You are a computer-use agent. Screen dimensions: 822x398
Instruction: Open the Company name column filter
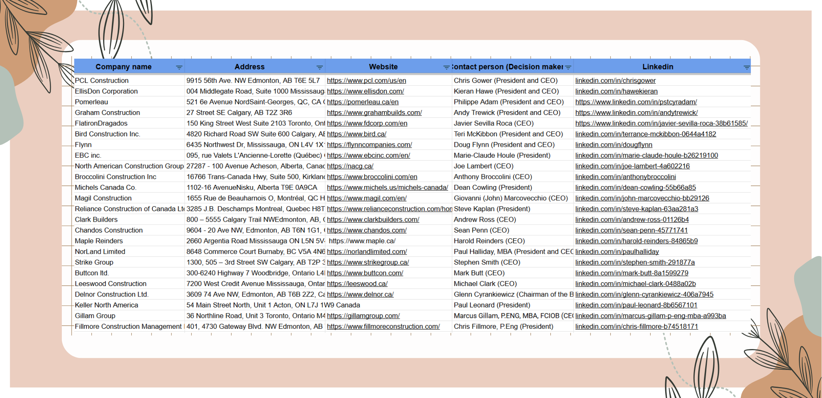point(179,68)
